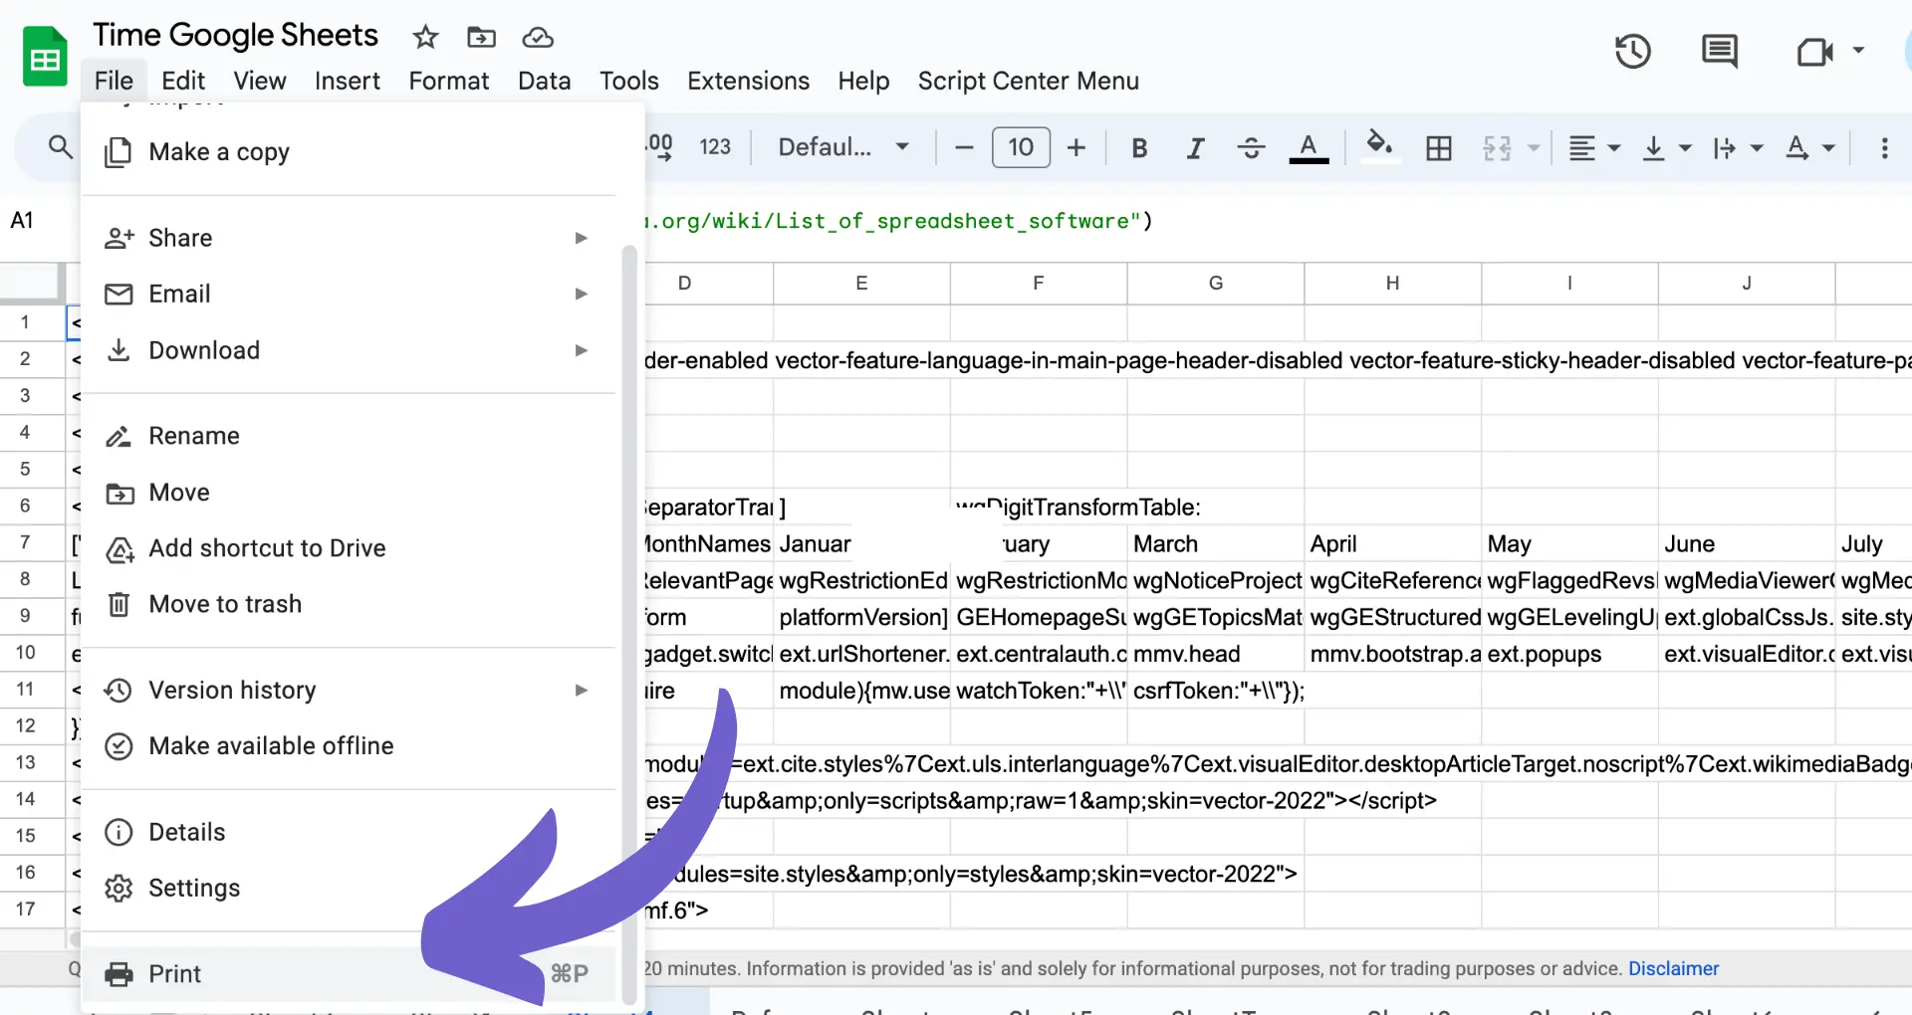
Task: Open the File menu
Action: coord(114,81)
